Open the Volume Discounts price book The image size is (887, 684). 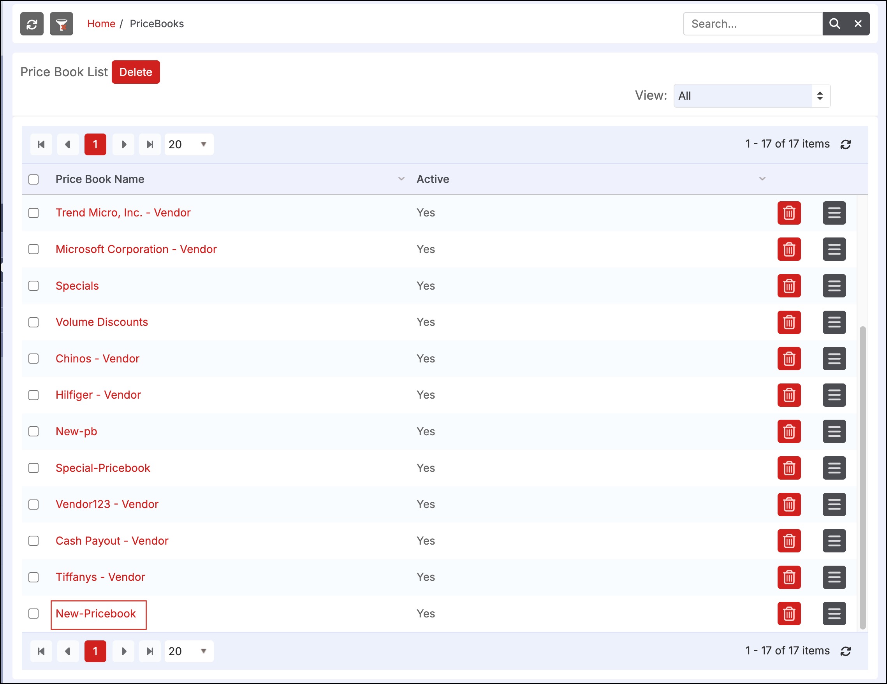[x=102, y=322]
